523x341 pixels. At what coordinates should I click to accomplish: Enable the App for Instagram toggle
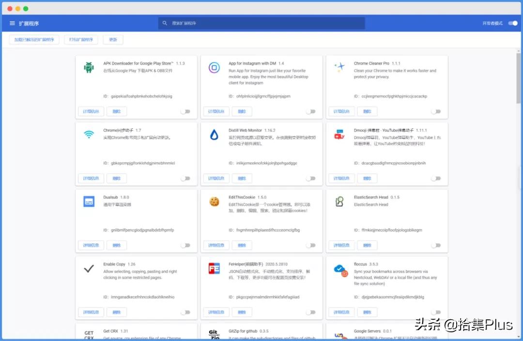[x=311, y=111]
